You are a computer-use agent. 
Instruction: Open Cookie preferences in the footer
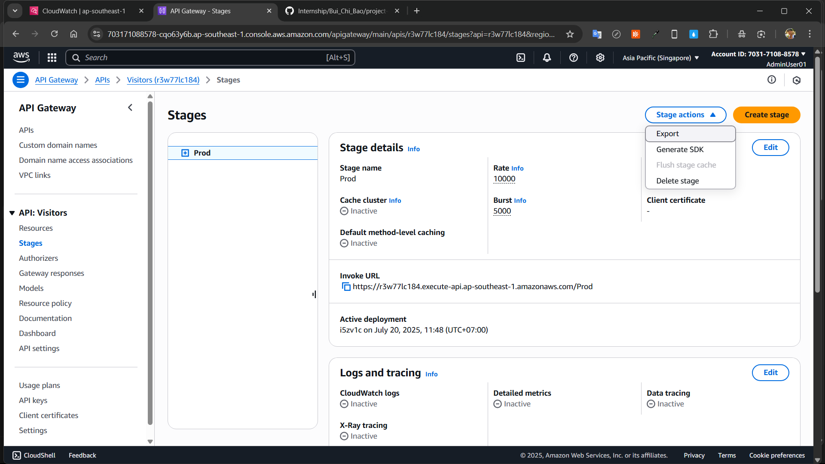(x=777, y=455)
